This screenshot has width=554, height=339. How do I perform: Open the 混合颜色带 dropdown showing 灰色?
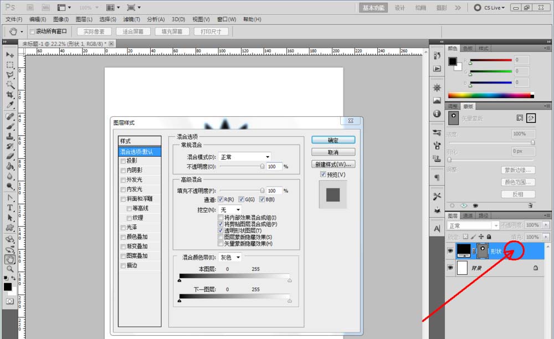point(229,257)
